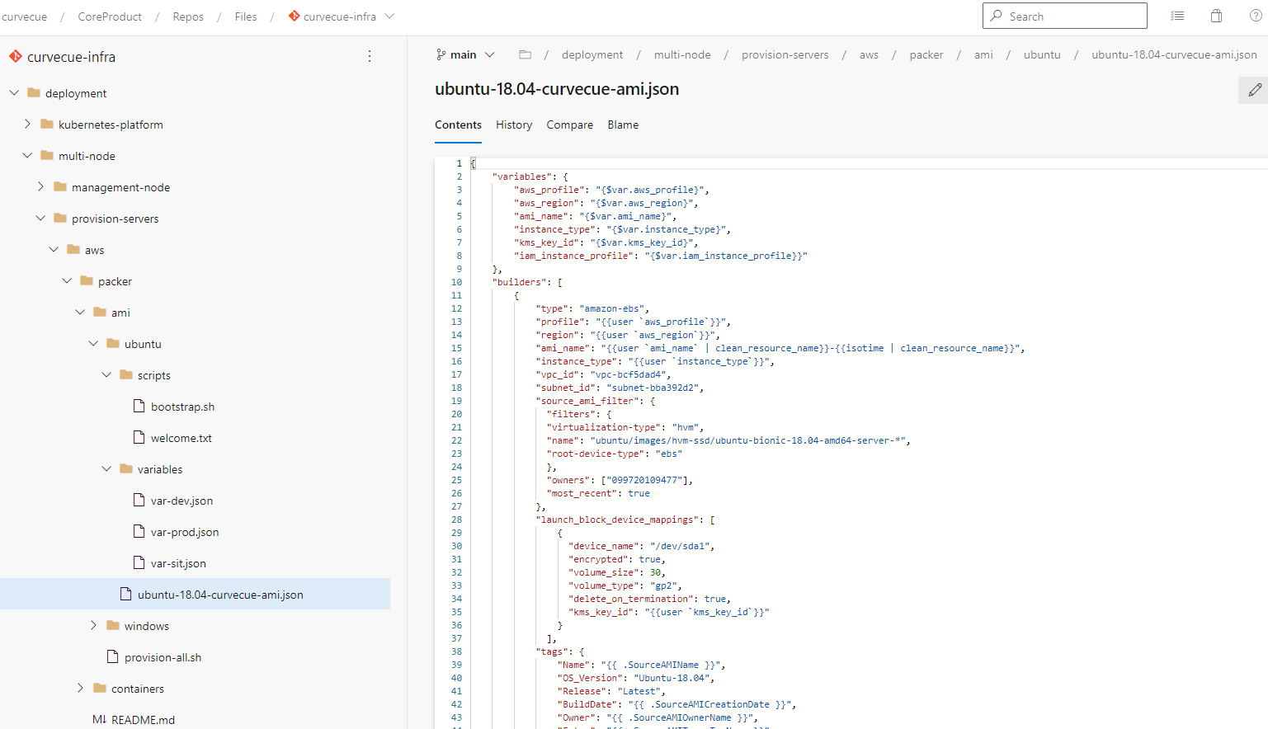
Task: Click the help icon in header
Action: click(x=1256, y=16)
